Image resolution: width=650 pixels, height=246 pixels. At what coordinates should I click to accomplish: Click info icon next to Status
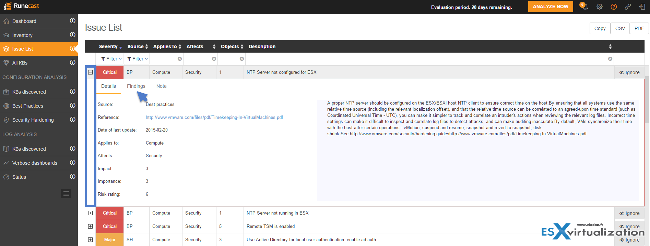73,177
